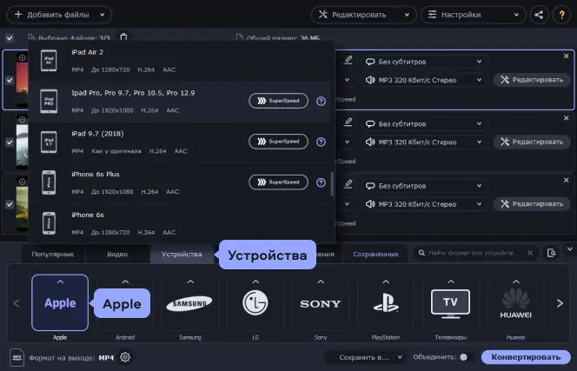
Task: Select the iPad Air 2 device icon
Action: click(x=49, y=60)
